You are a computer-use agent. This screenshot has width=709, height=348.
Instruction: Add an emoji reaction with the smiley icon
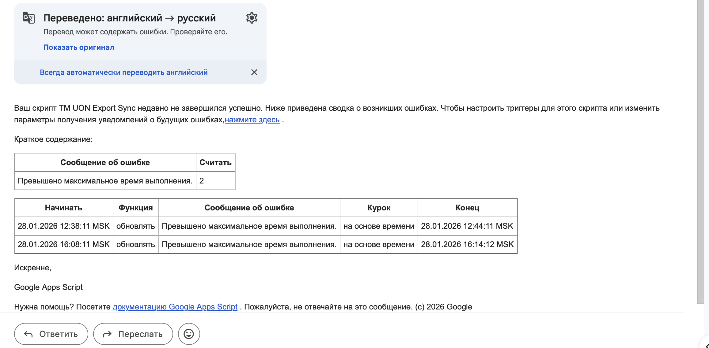click(x=189, y=334)
